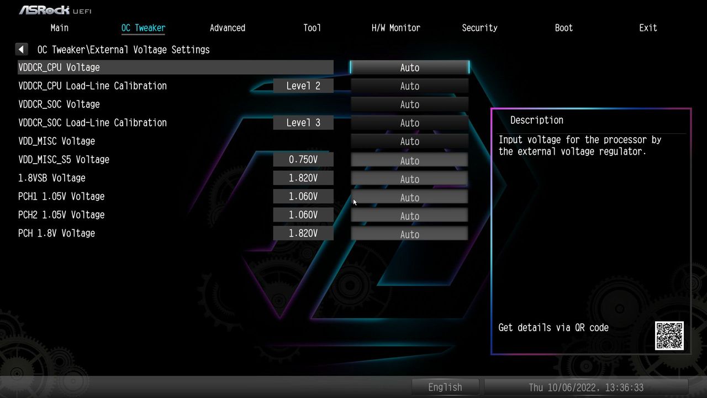
Task: Open the PCH1 1.05V Voltage Auto dropdown
Action: tap(409, 197)
